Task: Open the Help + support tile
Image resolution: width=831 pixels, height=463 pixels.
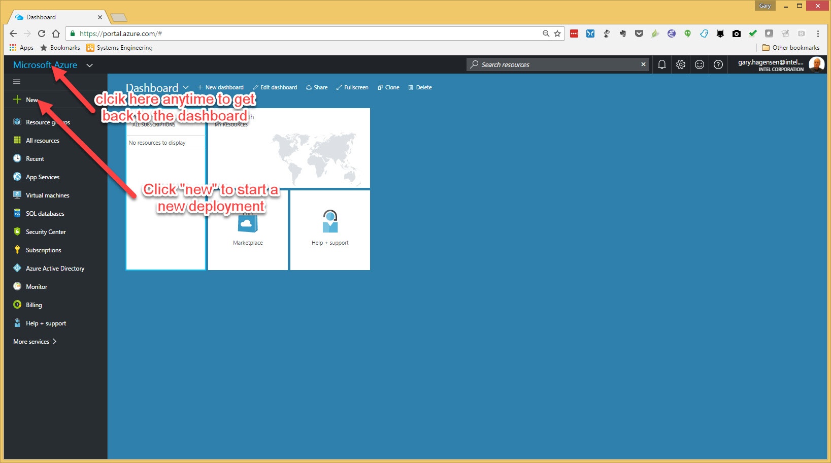Action: [x=330, y=230]
